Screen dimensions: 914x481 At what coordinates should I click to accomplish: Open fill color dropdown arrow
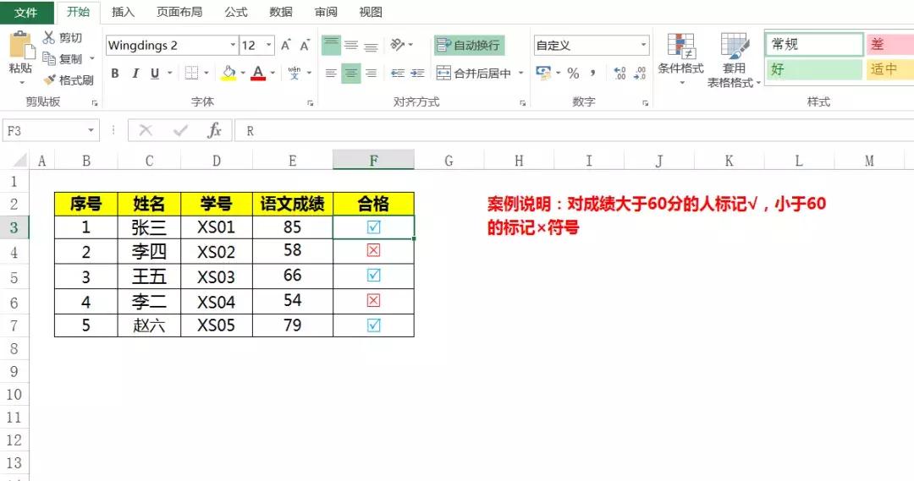243,74
